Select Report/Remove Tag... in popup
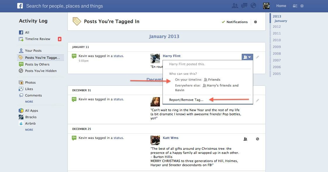The width and height of the screenshot is (328, 172). pos(186,100)
